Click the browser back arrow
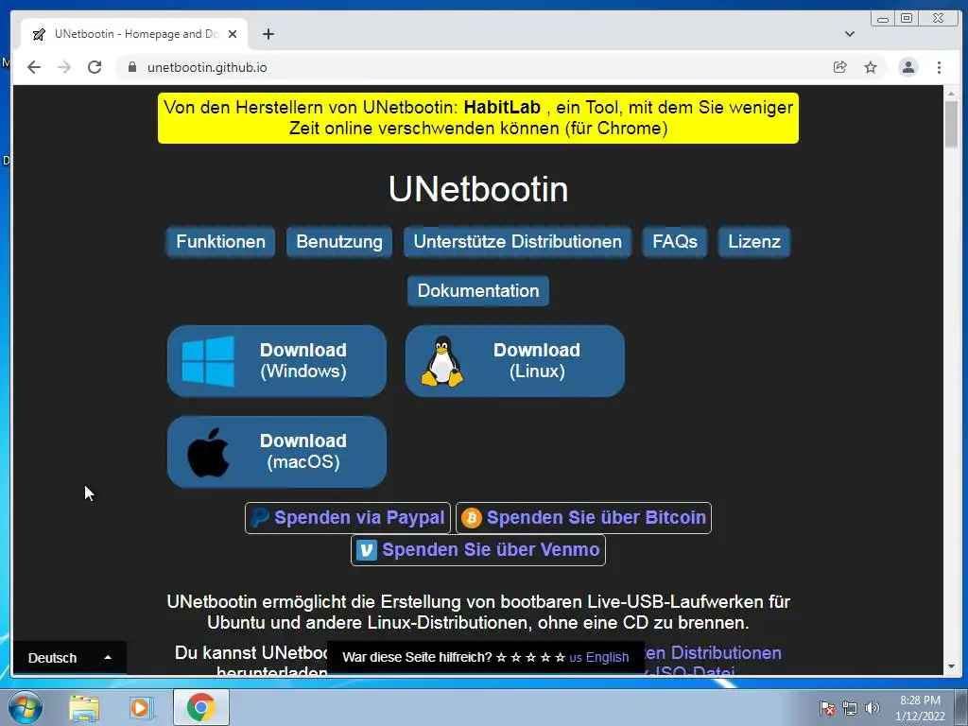This screenshot has width=968, height=726. pyautogui.click(x=34, y=67)
